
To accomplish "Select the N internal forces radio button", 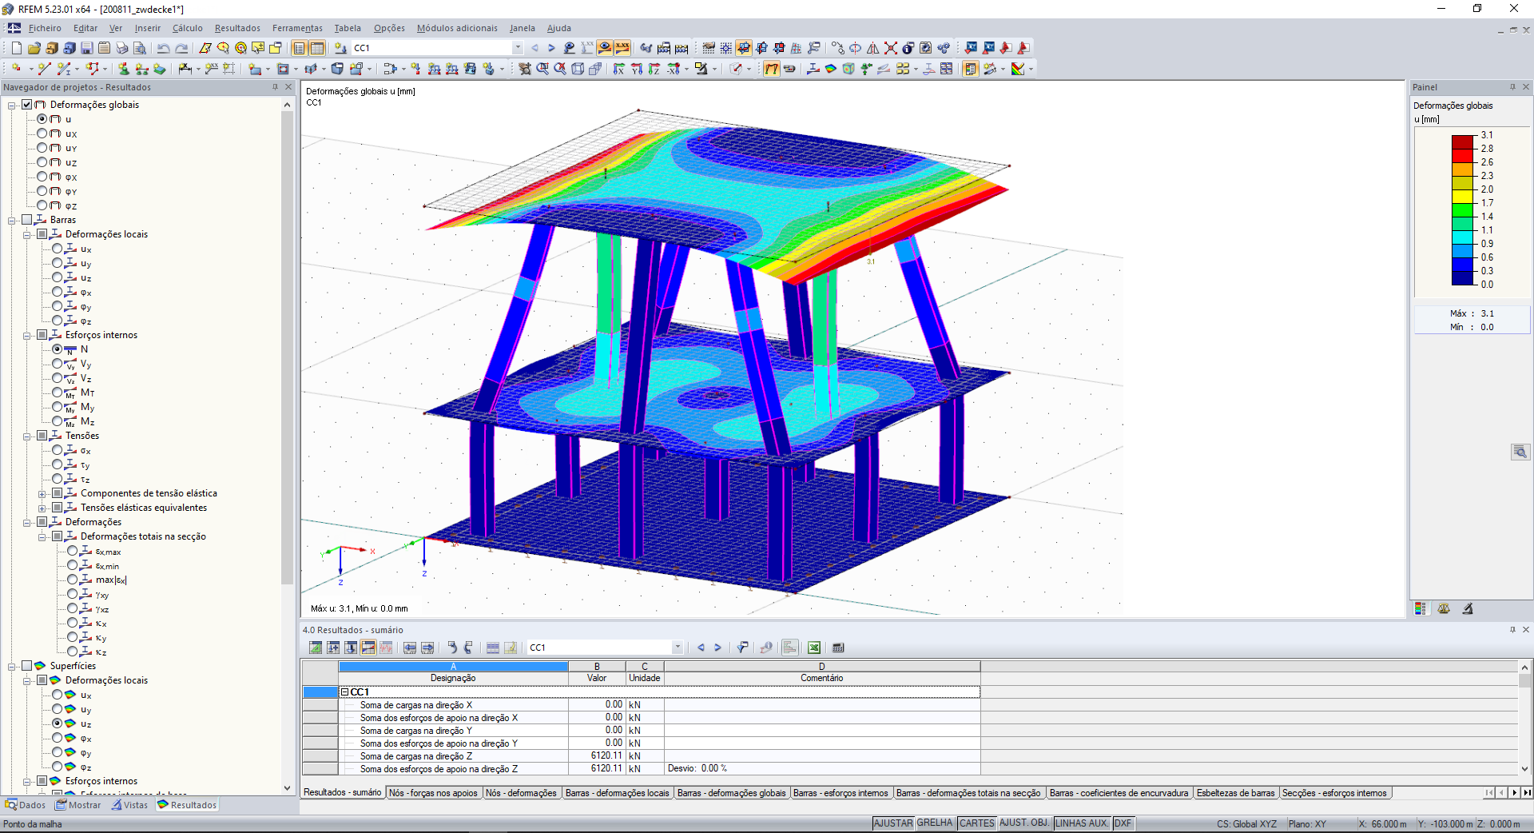I will [x=58, y=349].
